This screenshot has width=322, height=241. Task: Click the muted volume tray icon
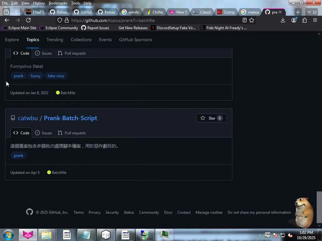click(x=290, y=235)
